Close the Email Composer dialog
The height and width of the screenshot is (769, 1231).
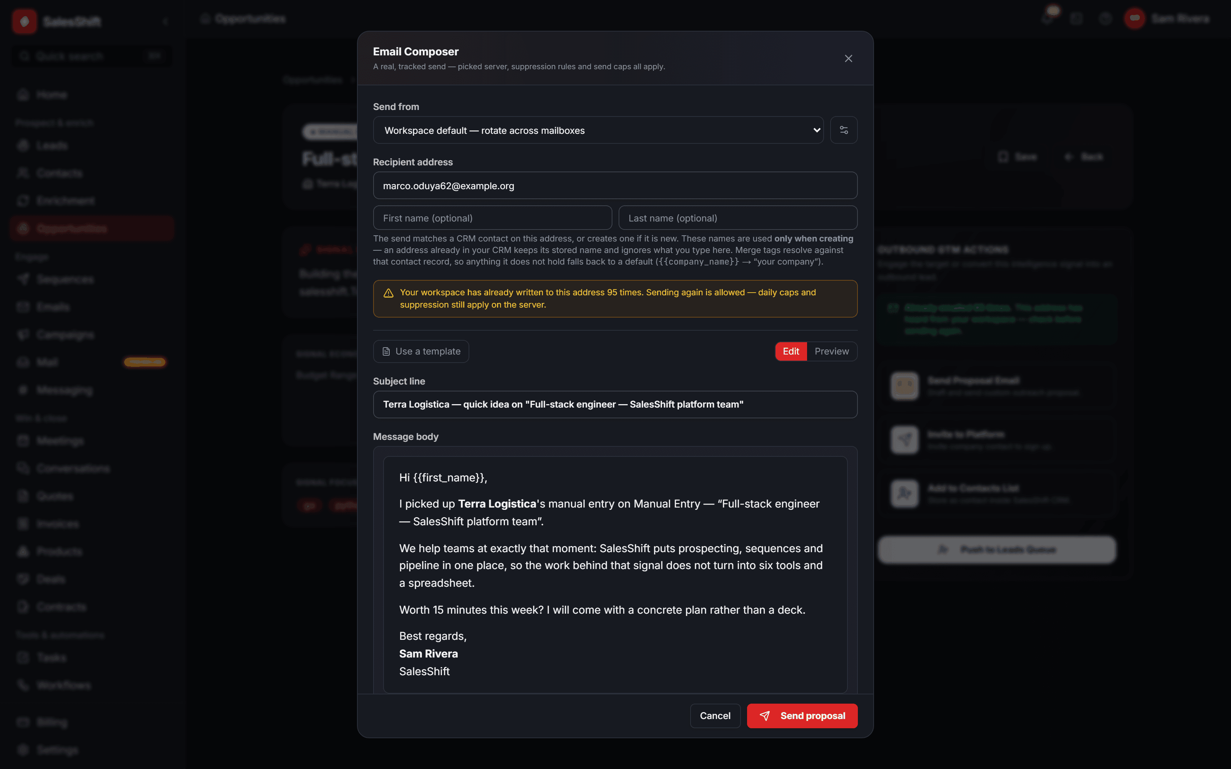tap(848, 58)
